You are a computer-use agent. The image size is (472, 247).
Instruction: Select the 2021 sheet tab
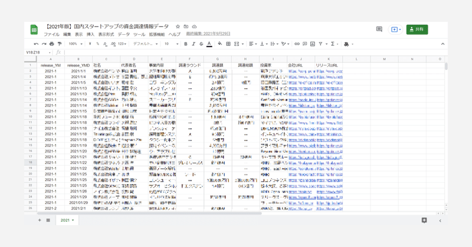pyautogui.click(x=67, y=220)
